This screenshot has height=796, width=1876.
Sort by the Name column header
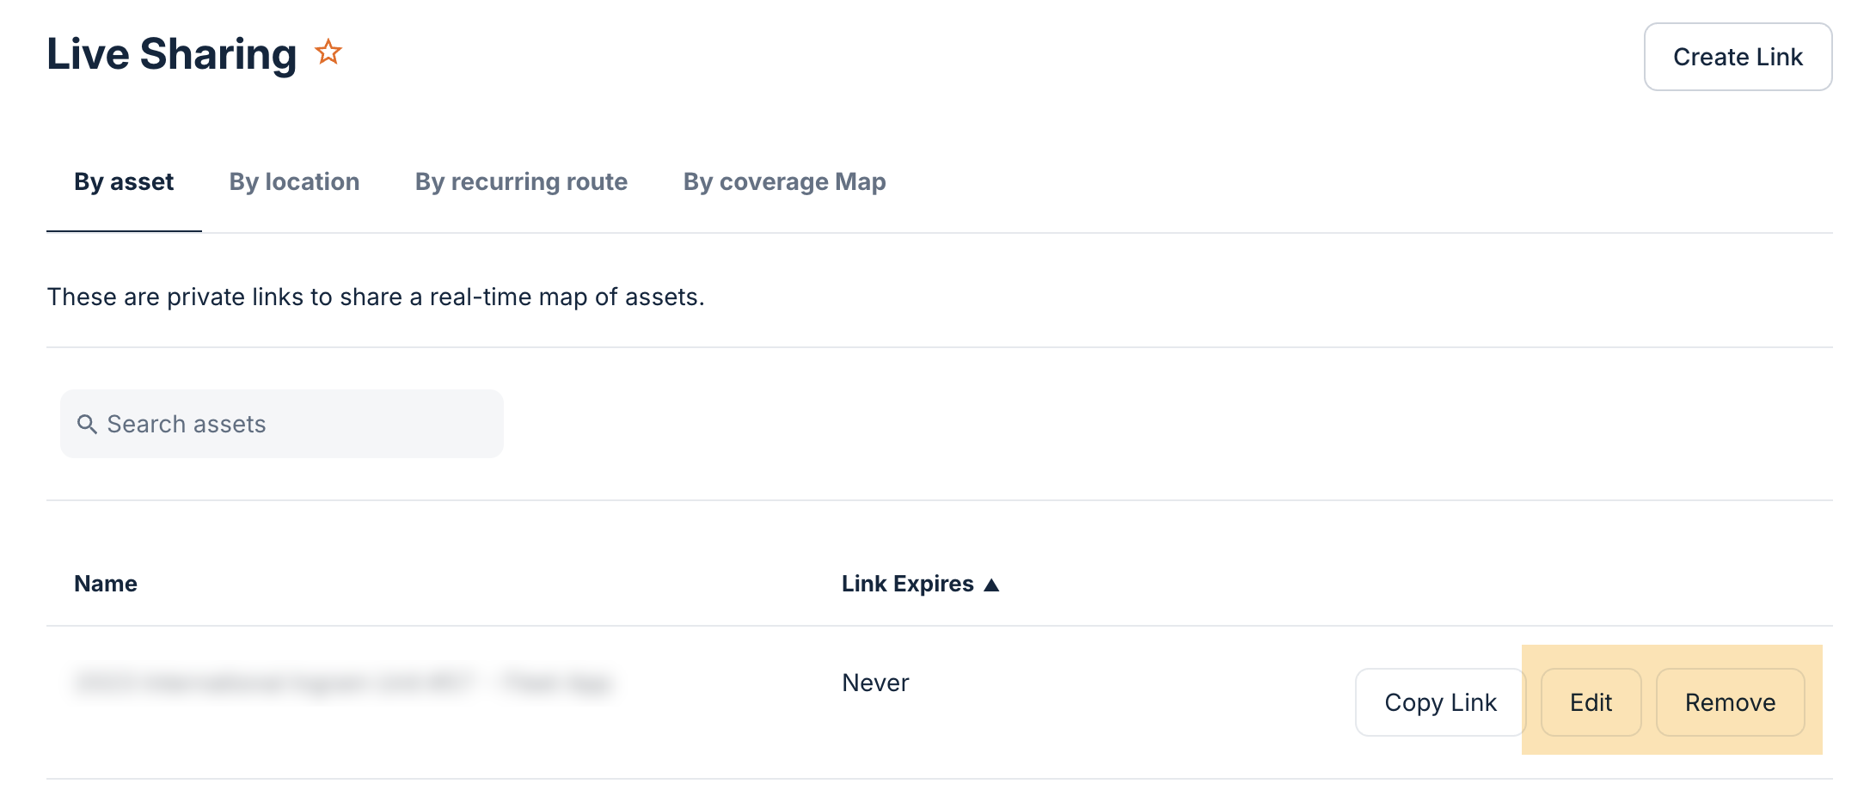pyautogui.click(x=106, y=584)
